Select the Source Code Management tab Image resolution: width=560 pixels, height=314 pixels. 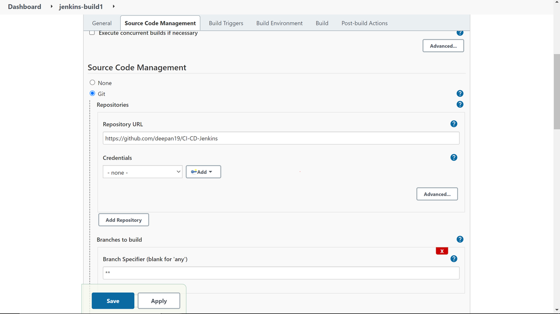pyautogui.click(x=160, y=23)
